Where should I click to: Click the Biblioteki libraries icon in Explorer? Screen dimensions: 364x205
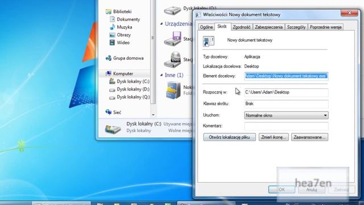pos(109,11)
